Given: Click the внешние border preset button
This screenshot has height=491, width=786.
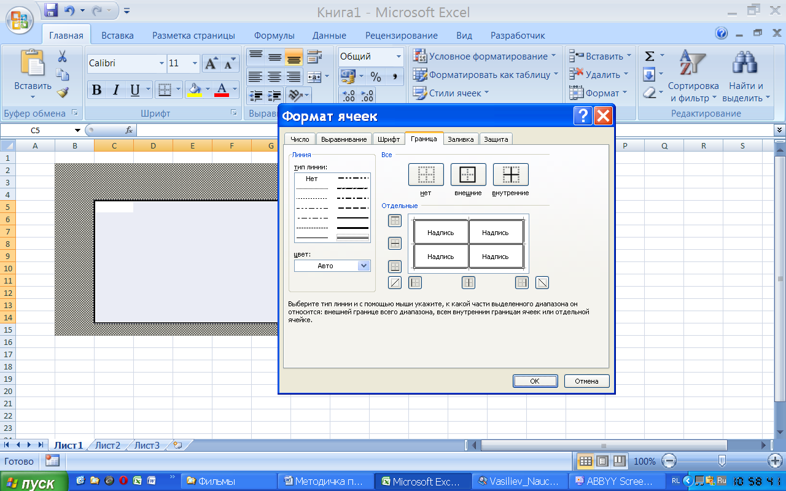Looking at the screenshot, I should pyautogui.click(x=469, y=175).
